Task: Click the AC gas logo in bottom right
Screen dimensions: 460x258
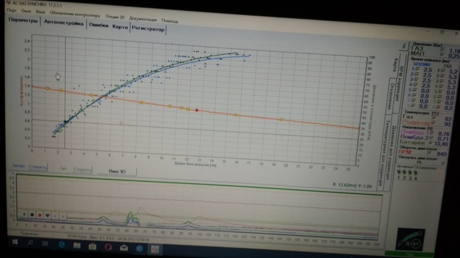Action: 411,239
